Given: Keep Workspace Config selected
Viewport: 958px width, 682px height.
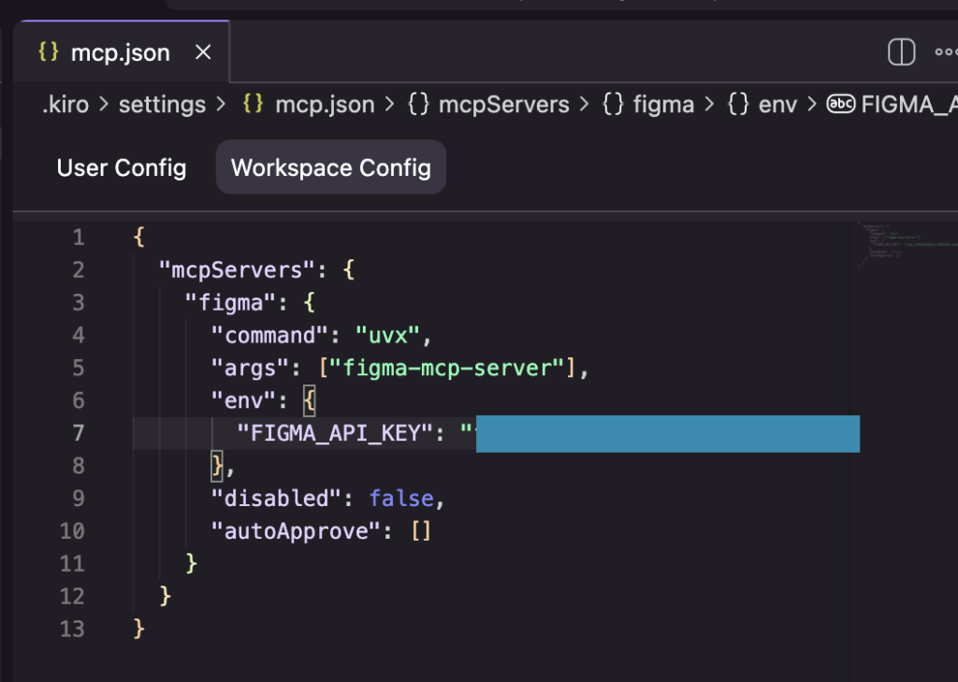Looking at the screenshot, I should [329, 167].
